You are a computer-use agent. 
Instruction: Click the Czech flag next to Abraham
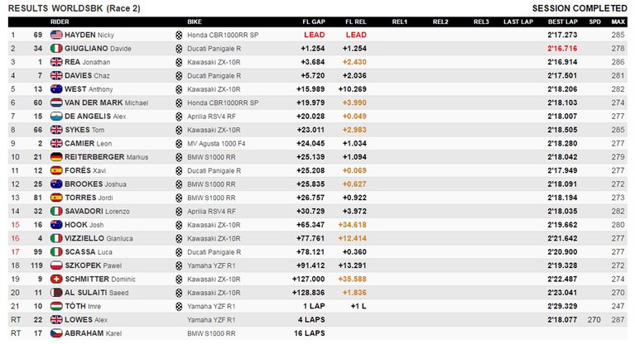click(56, 333)
